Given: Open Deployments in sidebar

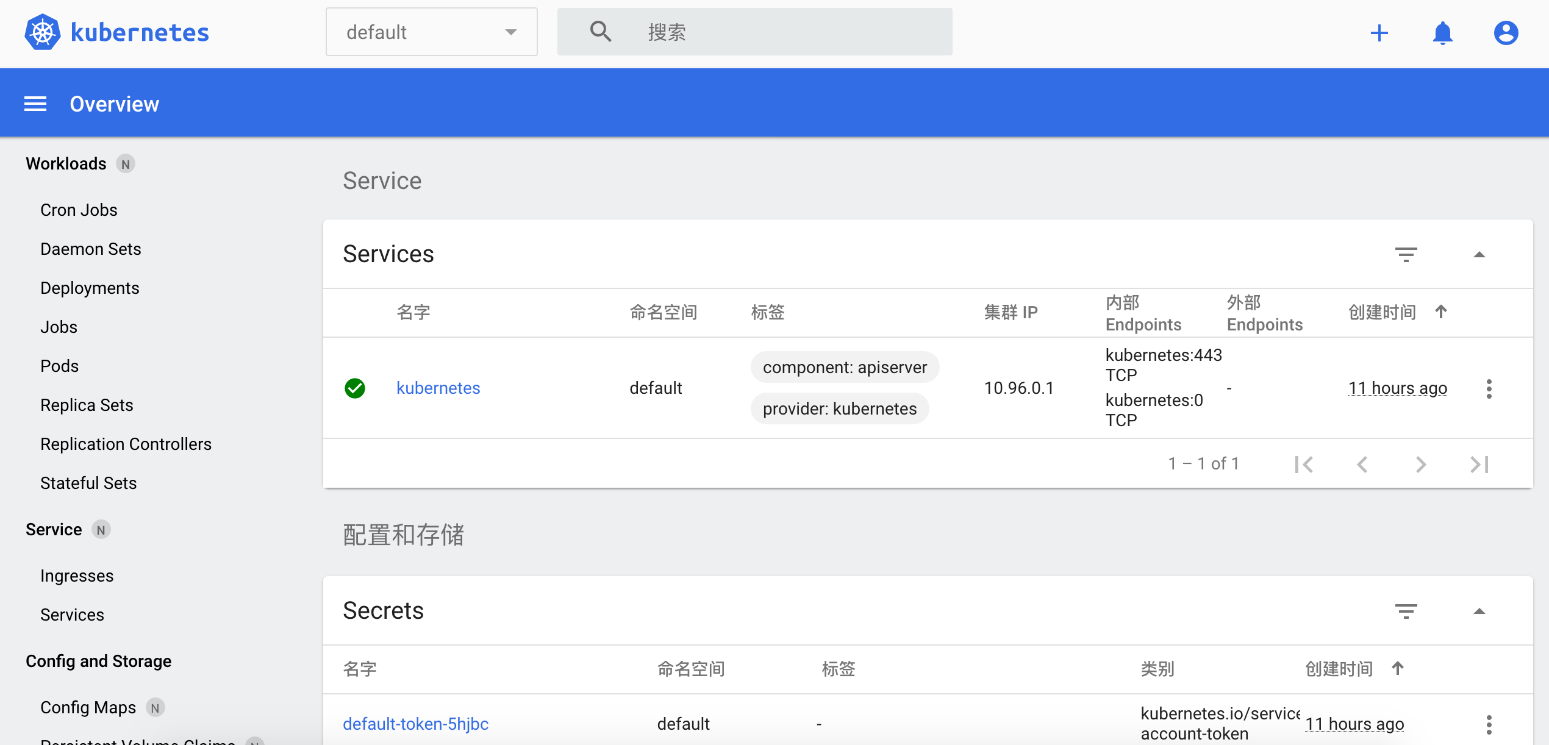Looking at the screenshot, I should [90, 288].
